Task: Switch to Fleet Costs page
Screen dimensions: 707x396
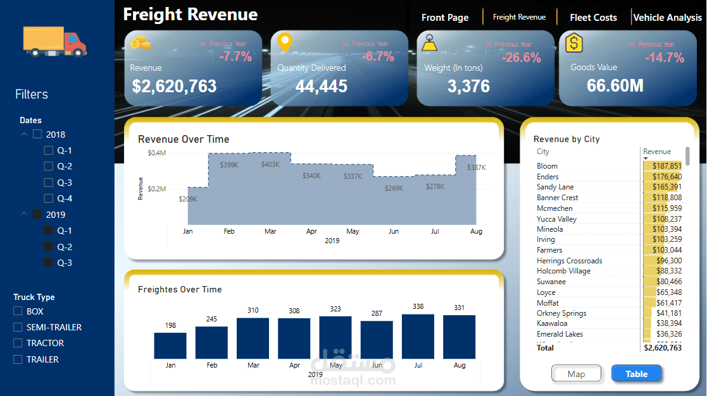Action: (593, 18)
